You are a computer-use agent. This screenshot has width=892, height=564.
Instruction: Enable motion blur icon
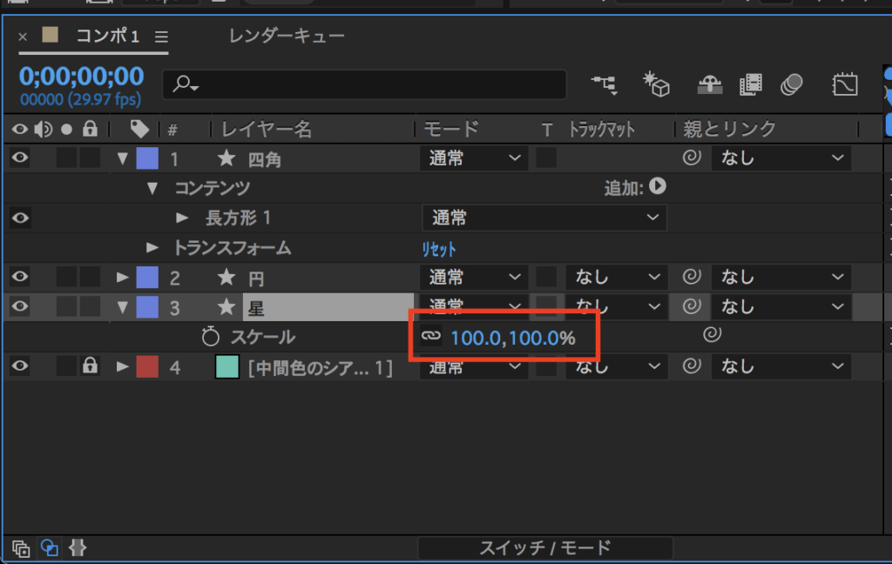791,85
